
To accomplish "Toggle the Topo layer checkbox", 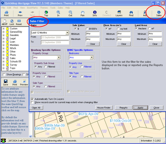I will coord(7,68).
